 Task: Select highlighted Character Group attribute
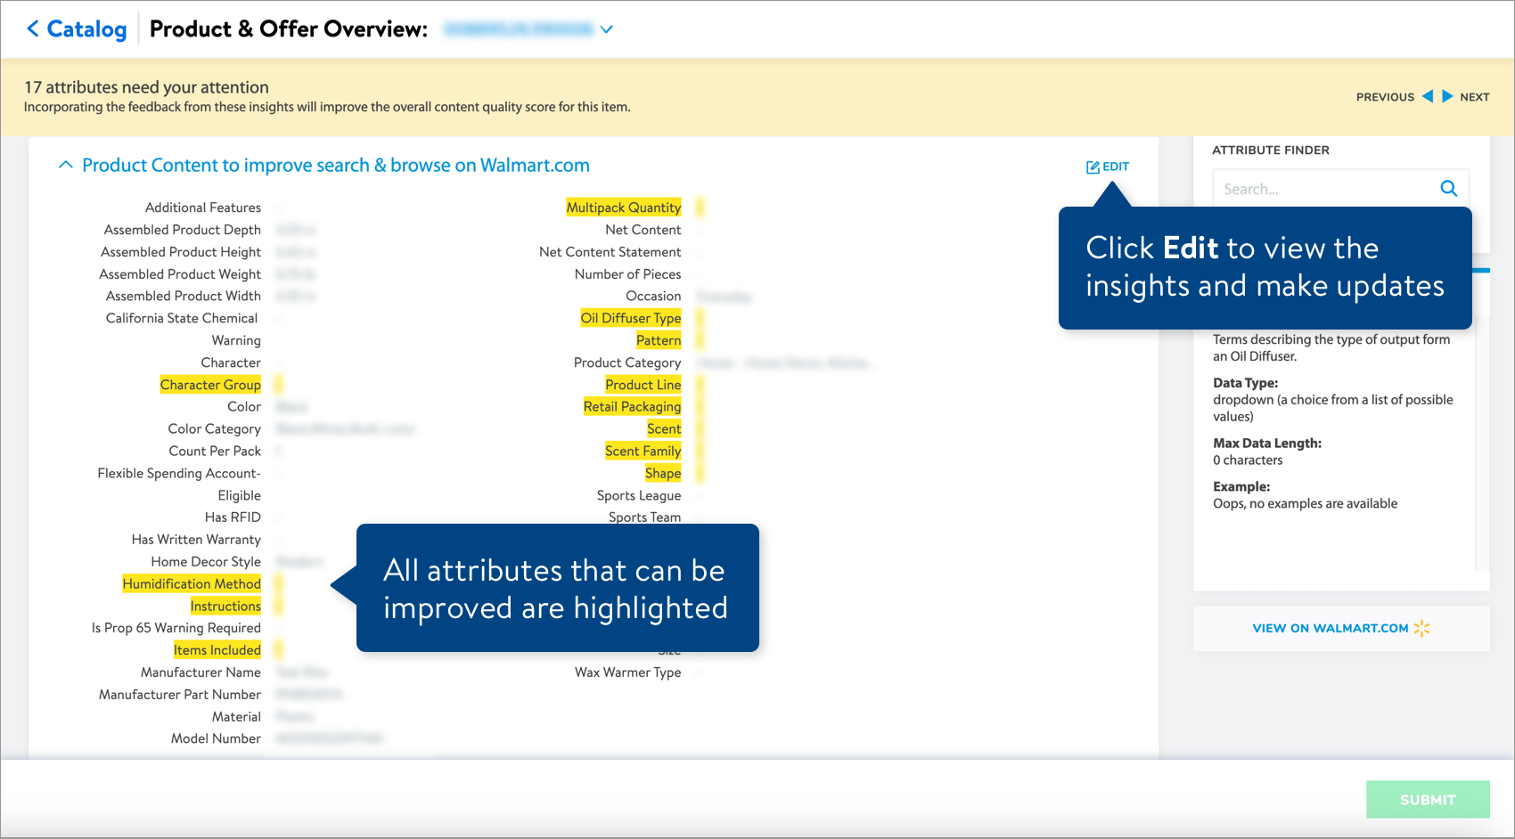point(210,385)
